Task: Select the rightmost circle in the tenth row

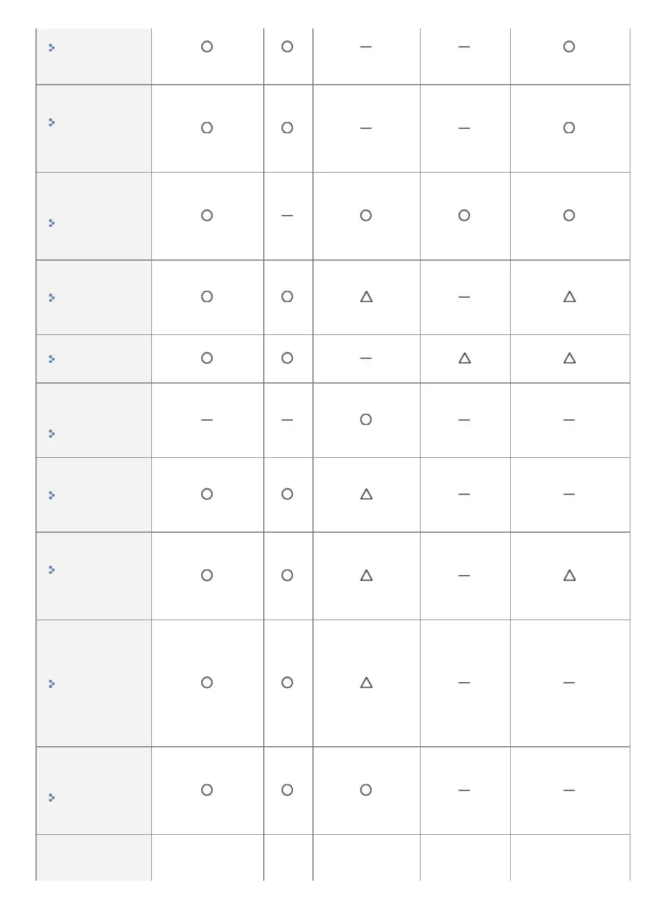Action: point(366,790)
